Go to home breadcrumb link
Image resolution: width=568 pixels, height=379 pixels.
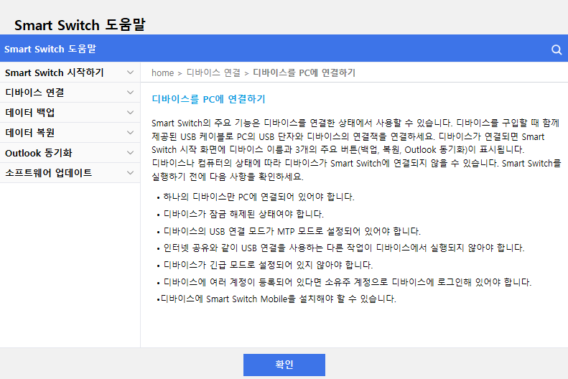[163, 73]
